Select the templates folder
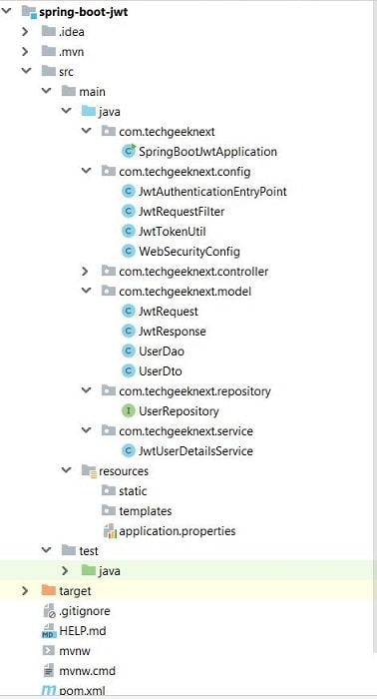 pos(145,511)
